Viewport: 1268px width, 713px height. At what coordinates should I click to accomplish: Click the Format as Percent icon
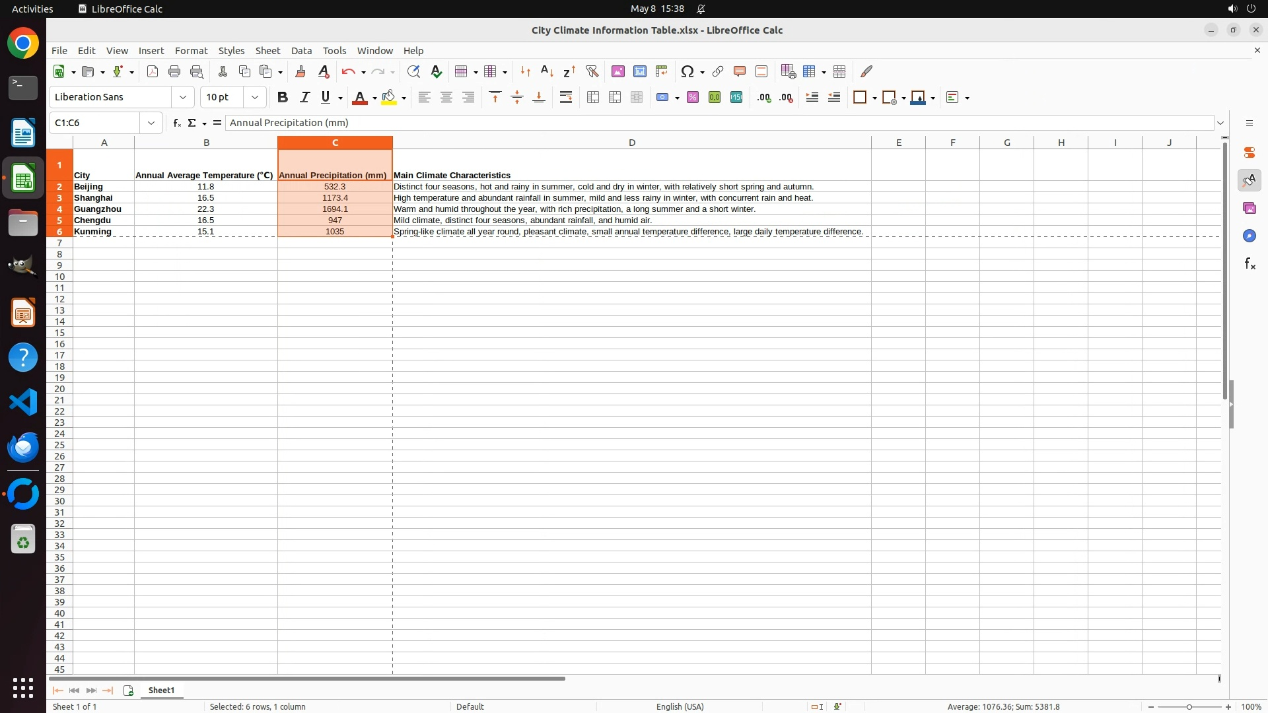coord(693,98)
